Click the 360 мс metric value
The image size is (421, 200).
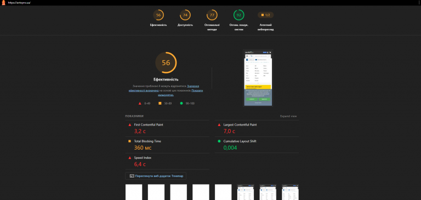[x=143, y=147]
